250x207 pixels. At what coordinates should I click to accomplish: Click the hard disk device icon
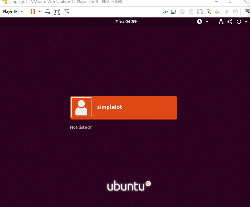[x=173, y=12]
